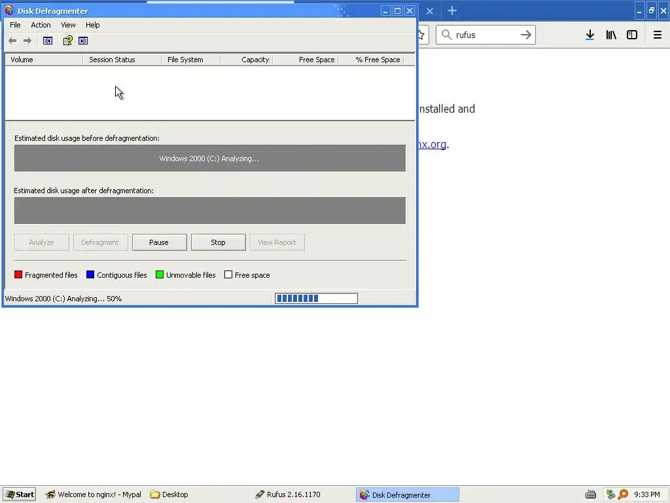Sort by Capacity column header
This screenshot has width=670, height=503.
(247, 60)
